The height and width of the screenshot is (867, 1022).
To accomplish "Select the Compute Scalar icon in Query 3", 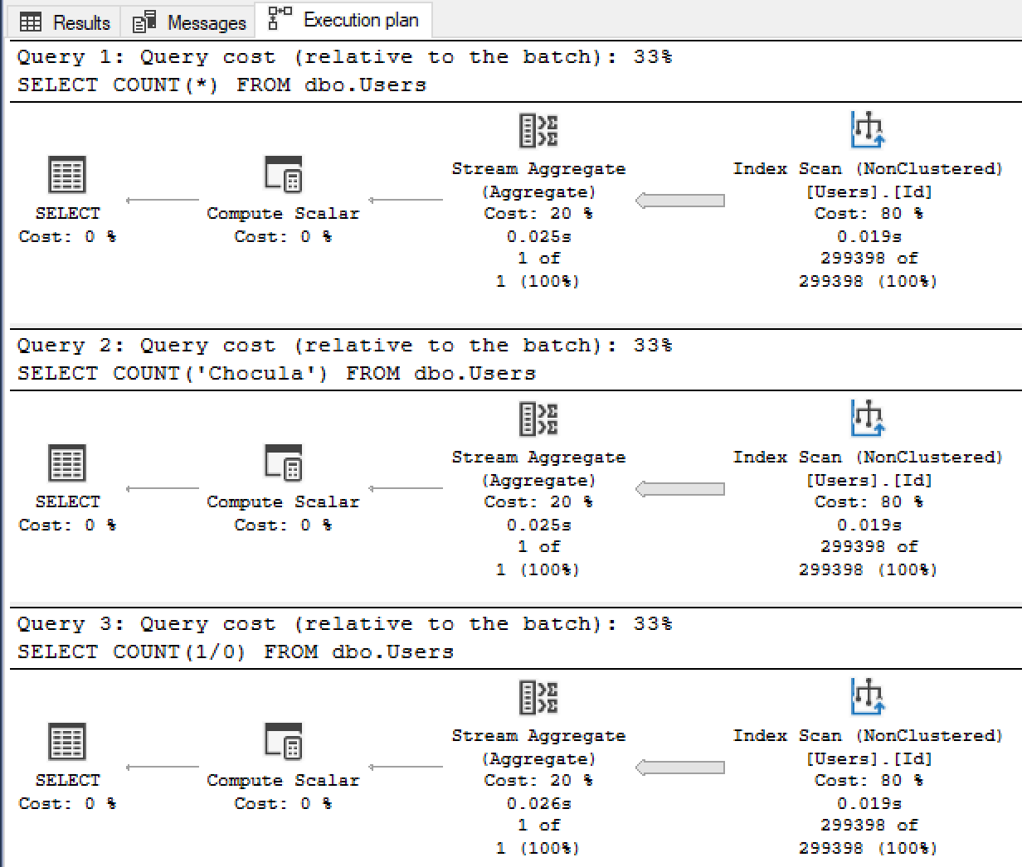I will [x=283, y=742].
